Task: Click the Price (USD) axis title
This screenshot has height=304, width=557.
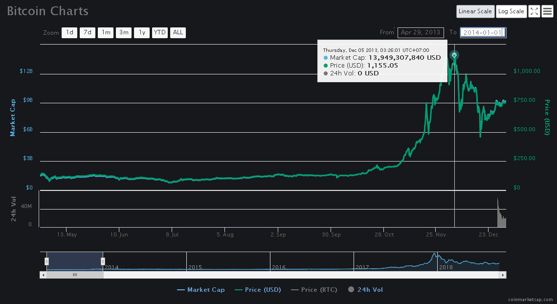Action: (547, 117)
